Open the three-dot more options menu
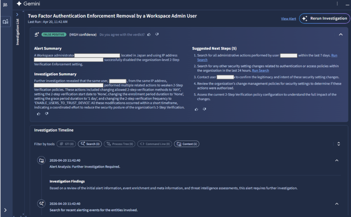Image resolution: width=351 pixels, height=217 pixels. [337, 3]
